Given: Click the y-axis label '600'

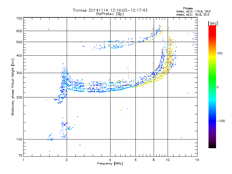Looking at the screenshot, I should (x=19, y=31).
